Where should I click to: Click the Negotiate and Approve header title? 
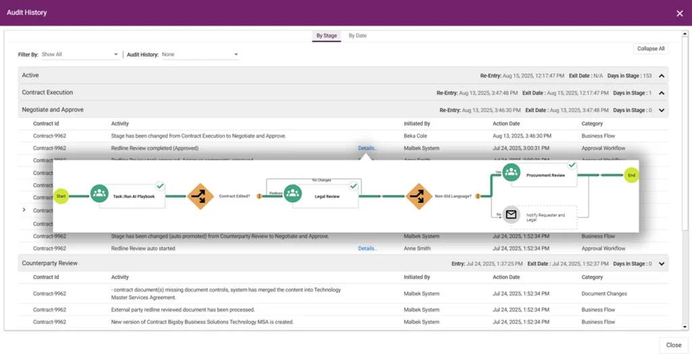53,110
